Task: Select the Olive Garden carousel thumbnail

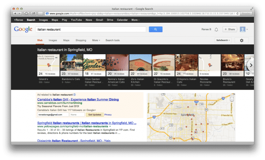Action: [95, 65]
